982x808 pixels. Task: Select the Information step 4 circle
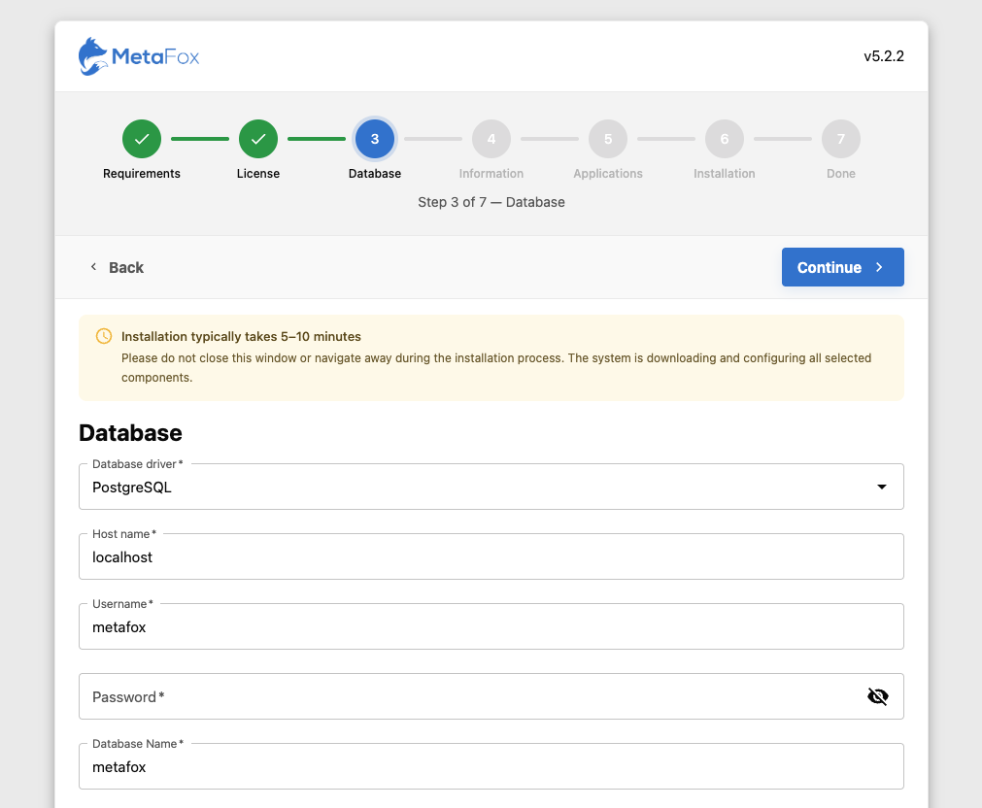pyautogui.click(x=491, y=139)
